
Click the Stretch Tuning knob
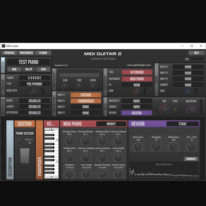tap(118, 174)
